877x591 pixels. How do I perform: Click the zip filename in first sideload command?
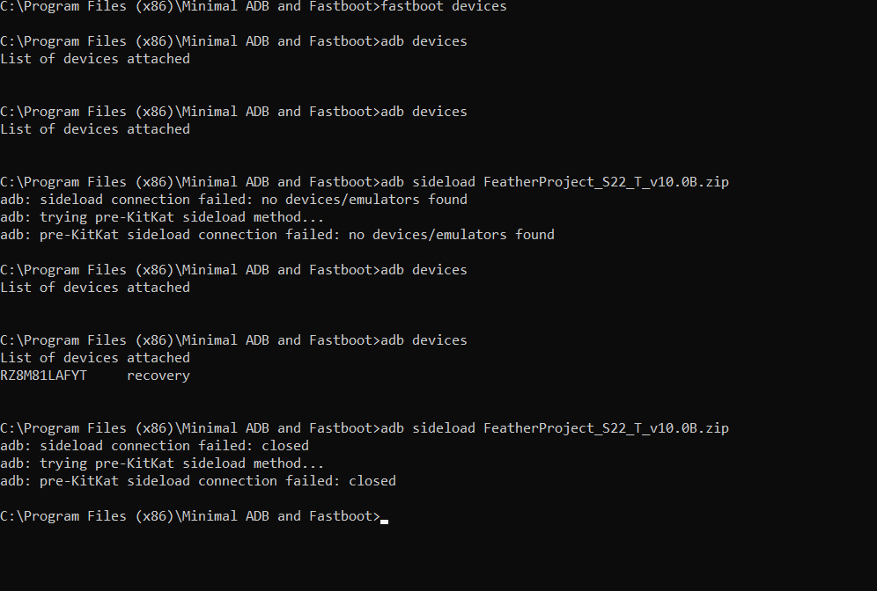[606, 182]
